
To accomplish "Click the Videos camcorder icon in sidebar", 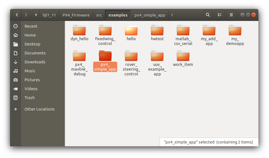I will (15, 89).
